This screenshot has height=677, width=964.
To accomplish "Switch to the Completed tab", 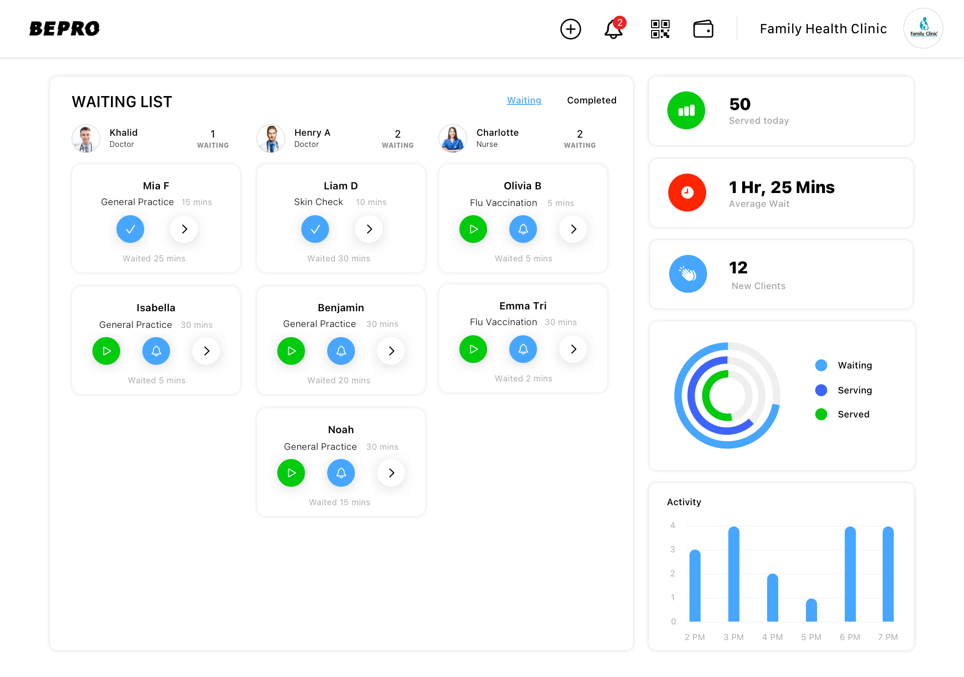I will 592,100.
